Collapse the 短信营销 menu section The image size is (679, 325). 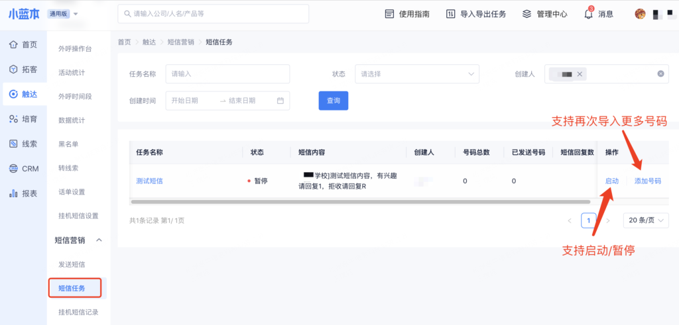pyautogui.click(x=99, y=240)
